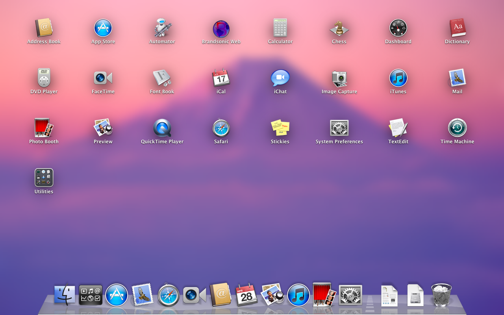Open QuickTime Player
The width and height of the screenshot is (504, 315).
tap(162, 128)
